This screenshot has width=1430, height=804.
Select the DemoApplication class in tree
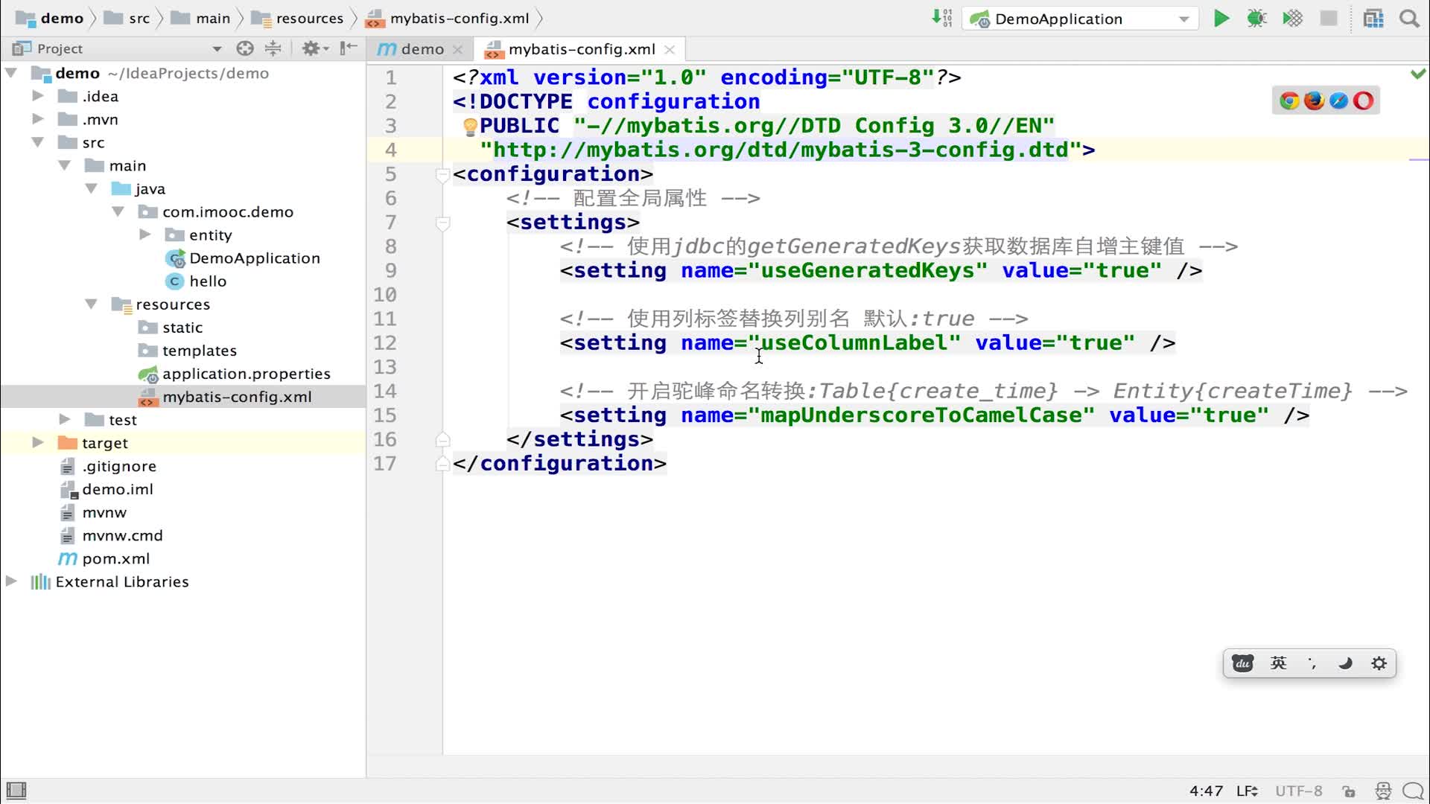[255, 258]
